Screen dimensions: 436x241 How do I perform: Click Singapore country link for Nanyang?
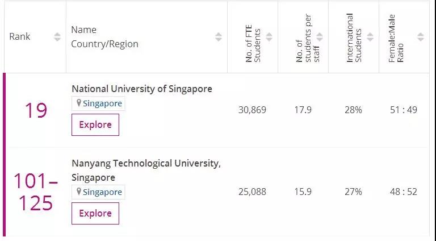coord(102,192)
